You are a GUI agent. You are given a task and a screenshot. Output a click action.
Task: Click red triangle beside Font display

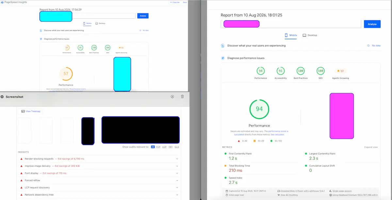[22, 173]
